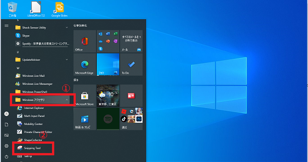Open the user account button
This screenshot has height=162, width=308.
[6, 114]
